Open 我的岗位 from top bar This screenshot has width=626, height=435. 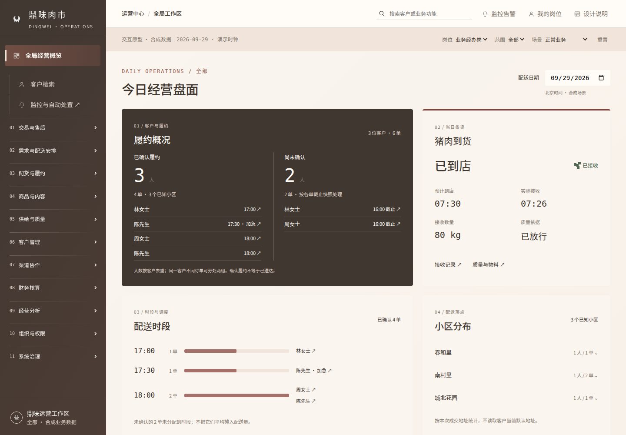545,14
